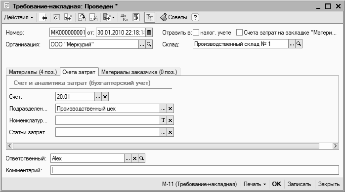Toggle the Tт toolbar button

tap(150, 17)
